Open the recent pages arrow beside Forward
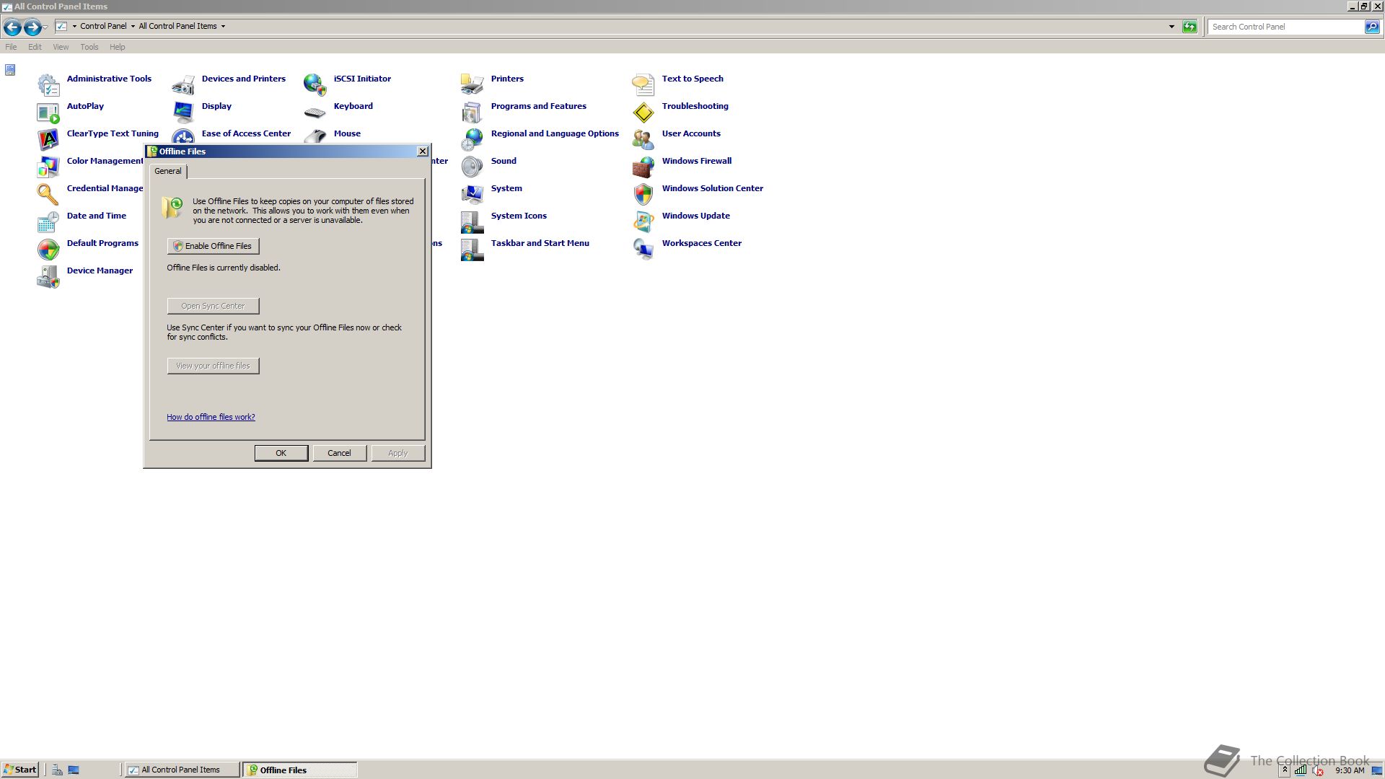The width and height of the screenshot is (1385, 779). tap(45, 27)
